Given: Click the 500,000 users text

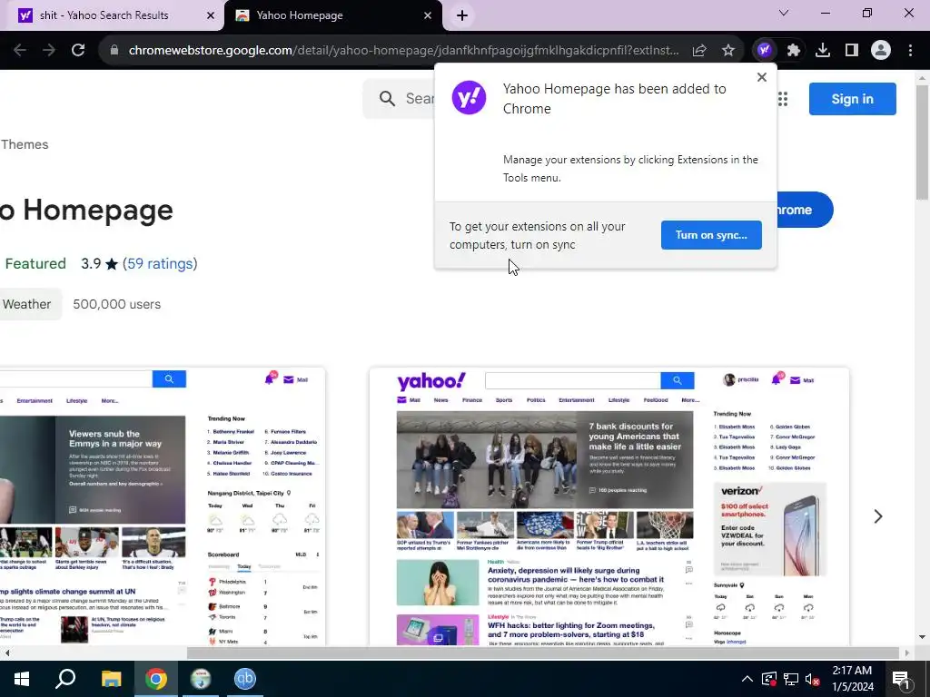Looking at the screenshot, I should (x=117, y=304).
